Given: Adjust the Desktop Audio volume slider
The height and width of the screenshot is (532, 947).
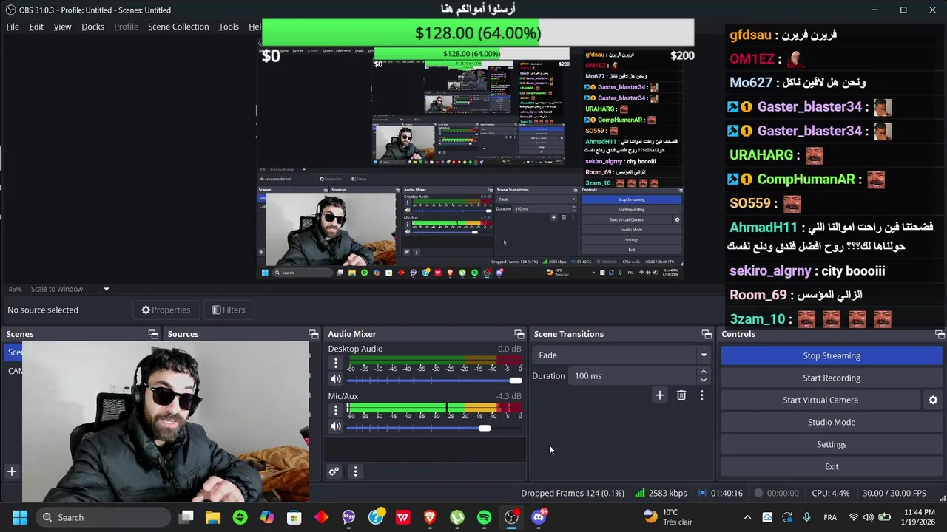Looking at the screenshot, I should [x=434, y=381].
